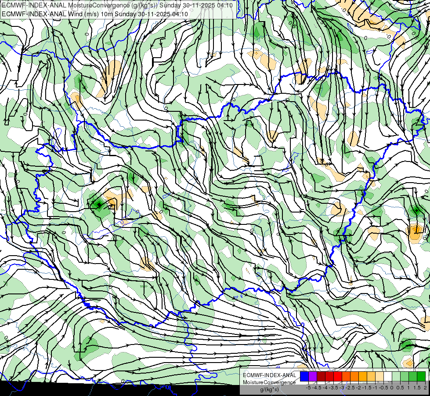
Task: Click the ECMWF-INDEX-ANAL legend label
Action: (x=270, y=375)
